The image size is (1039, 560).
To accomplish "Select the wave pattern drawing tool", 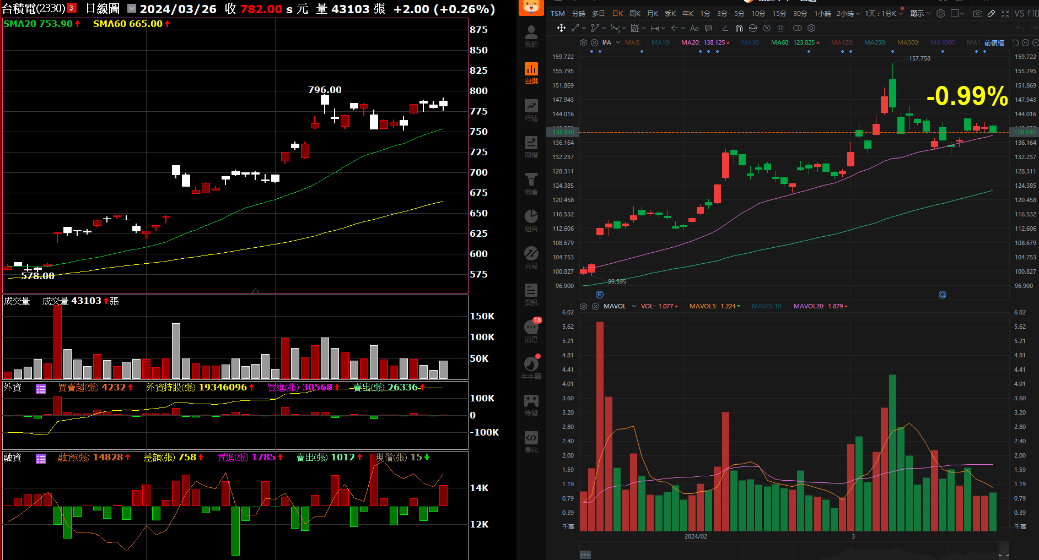I will (615, 28).
